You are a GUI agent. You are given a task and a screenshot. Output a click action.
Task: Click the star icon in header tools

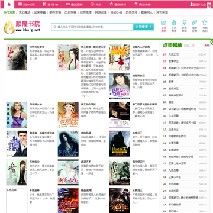(205, 22)
